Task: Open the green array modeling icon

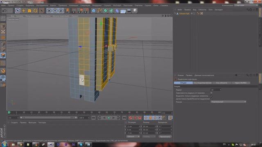Action: click(111, 11)
